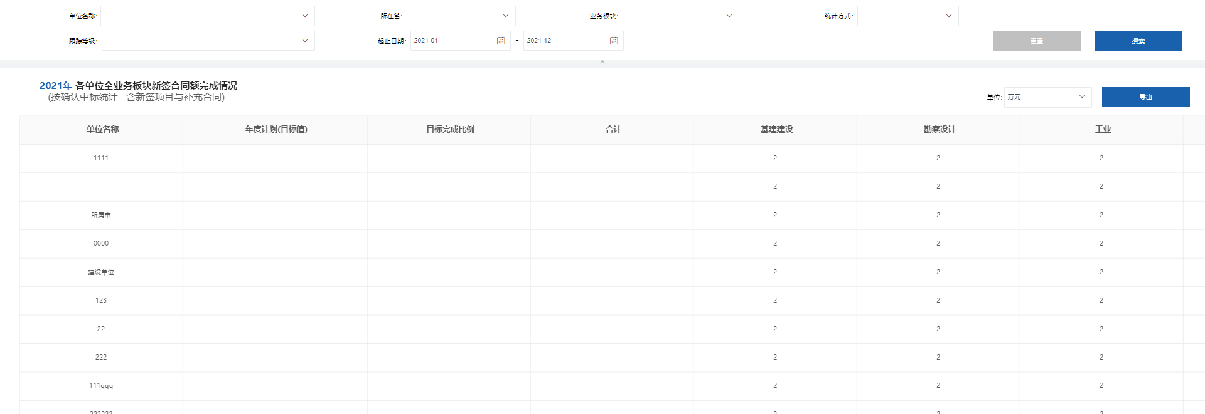Screen dimensions: 1205x414
Task: Open the end date calendar picker icon
Action: coord(614,41)
